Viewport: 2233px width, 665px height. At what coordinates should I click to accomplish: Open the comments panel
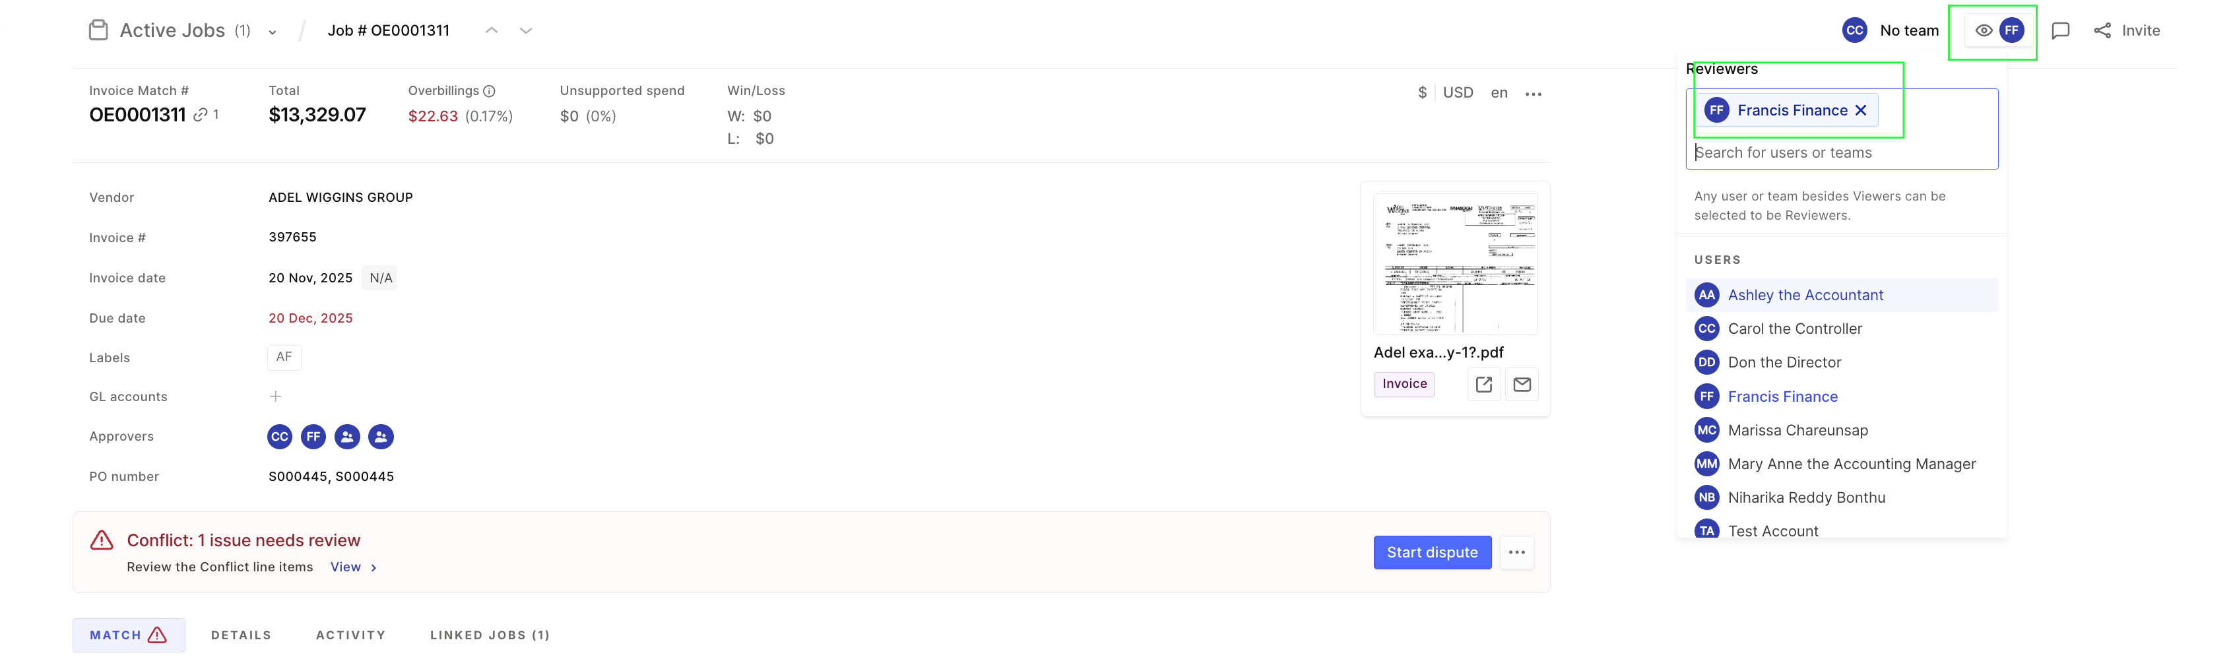click(2061, 30)
